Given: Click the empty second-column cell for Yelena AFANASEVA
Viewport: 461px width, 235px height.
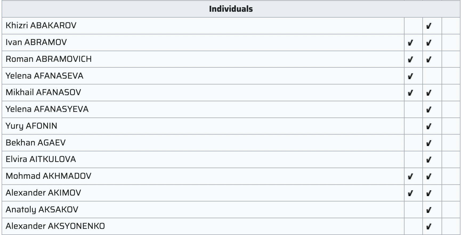Looking at the screenshot, I should (x=432, y=76).
